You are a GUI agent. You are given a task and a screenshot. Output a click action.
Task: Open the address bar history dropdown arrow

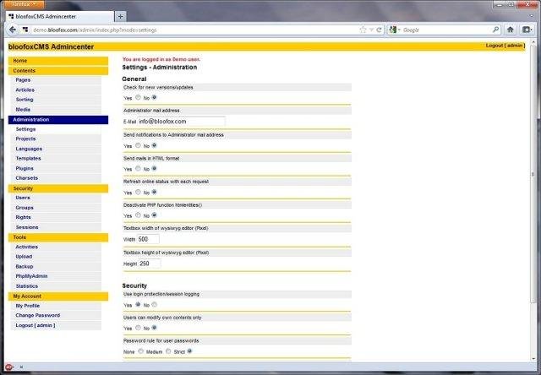point(370,29)
